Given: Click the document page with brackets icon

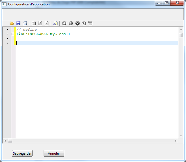Looking at the screenshot, I should pos(34,23).
